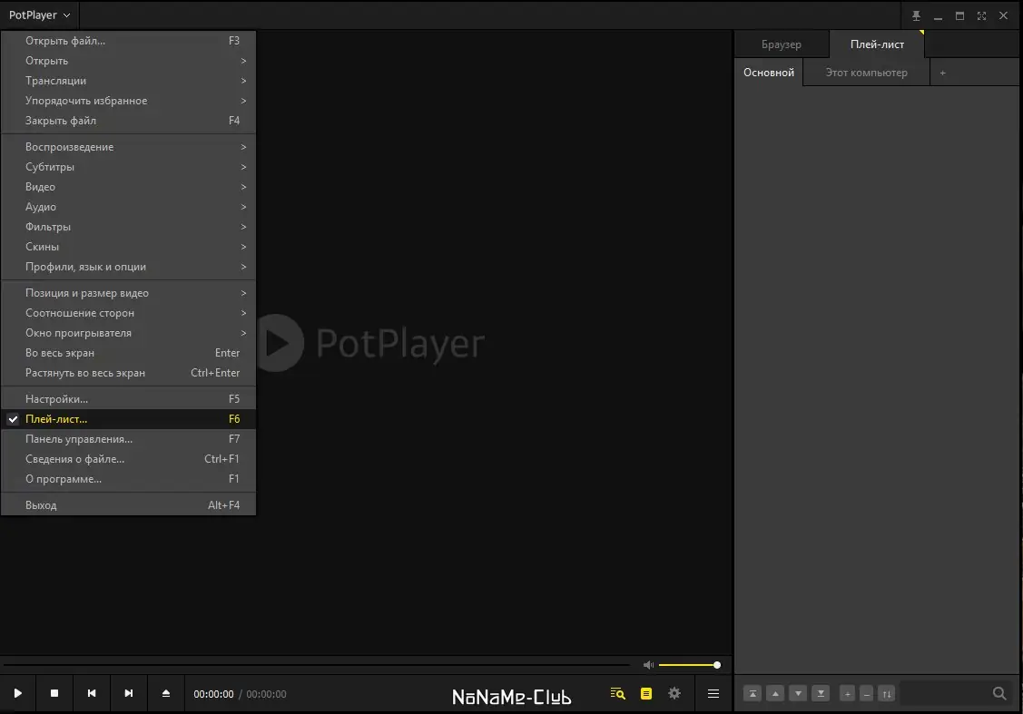
Task: Open Окно проигрывателя submenu
Action: point(129,333)
